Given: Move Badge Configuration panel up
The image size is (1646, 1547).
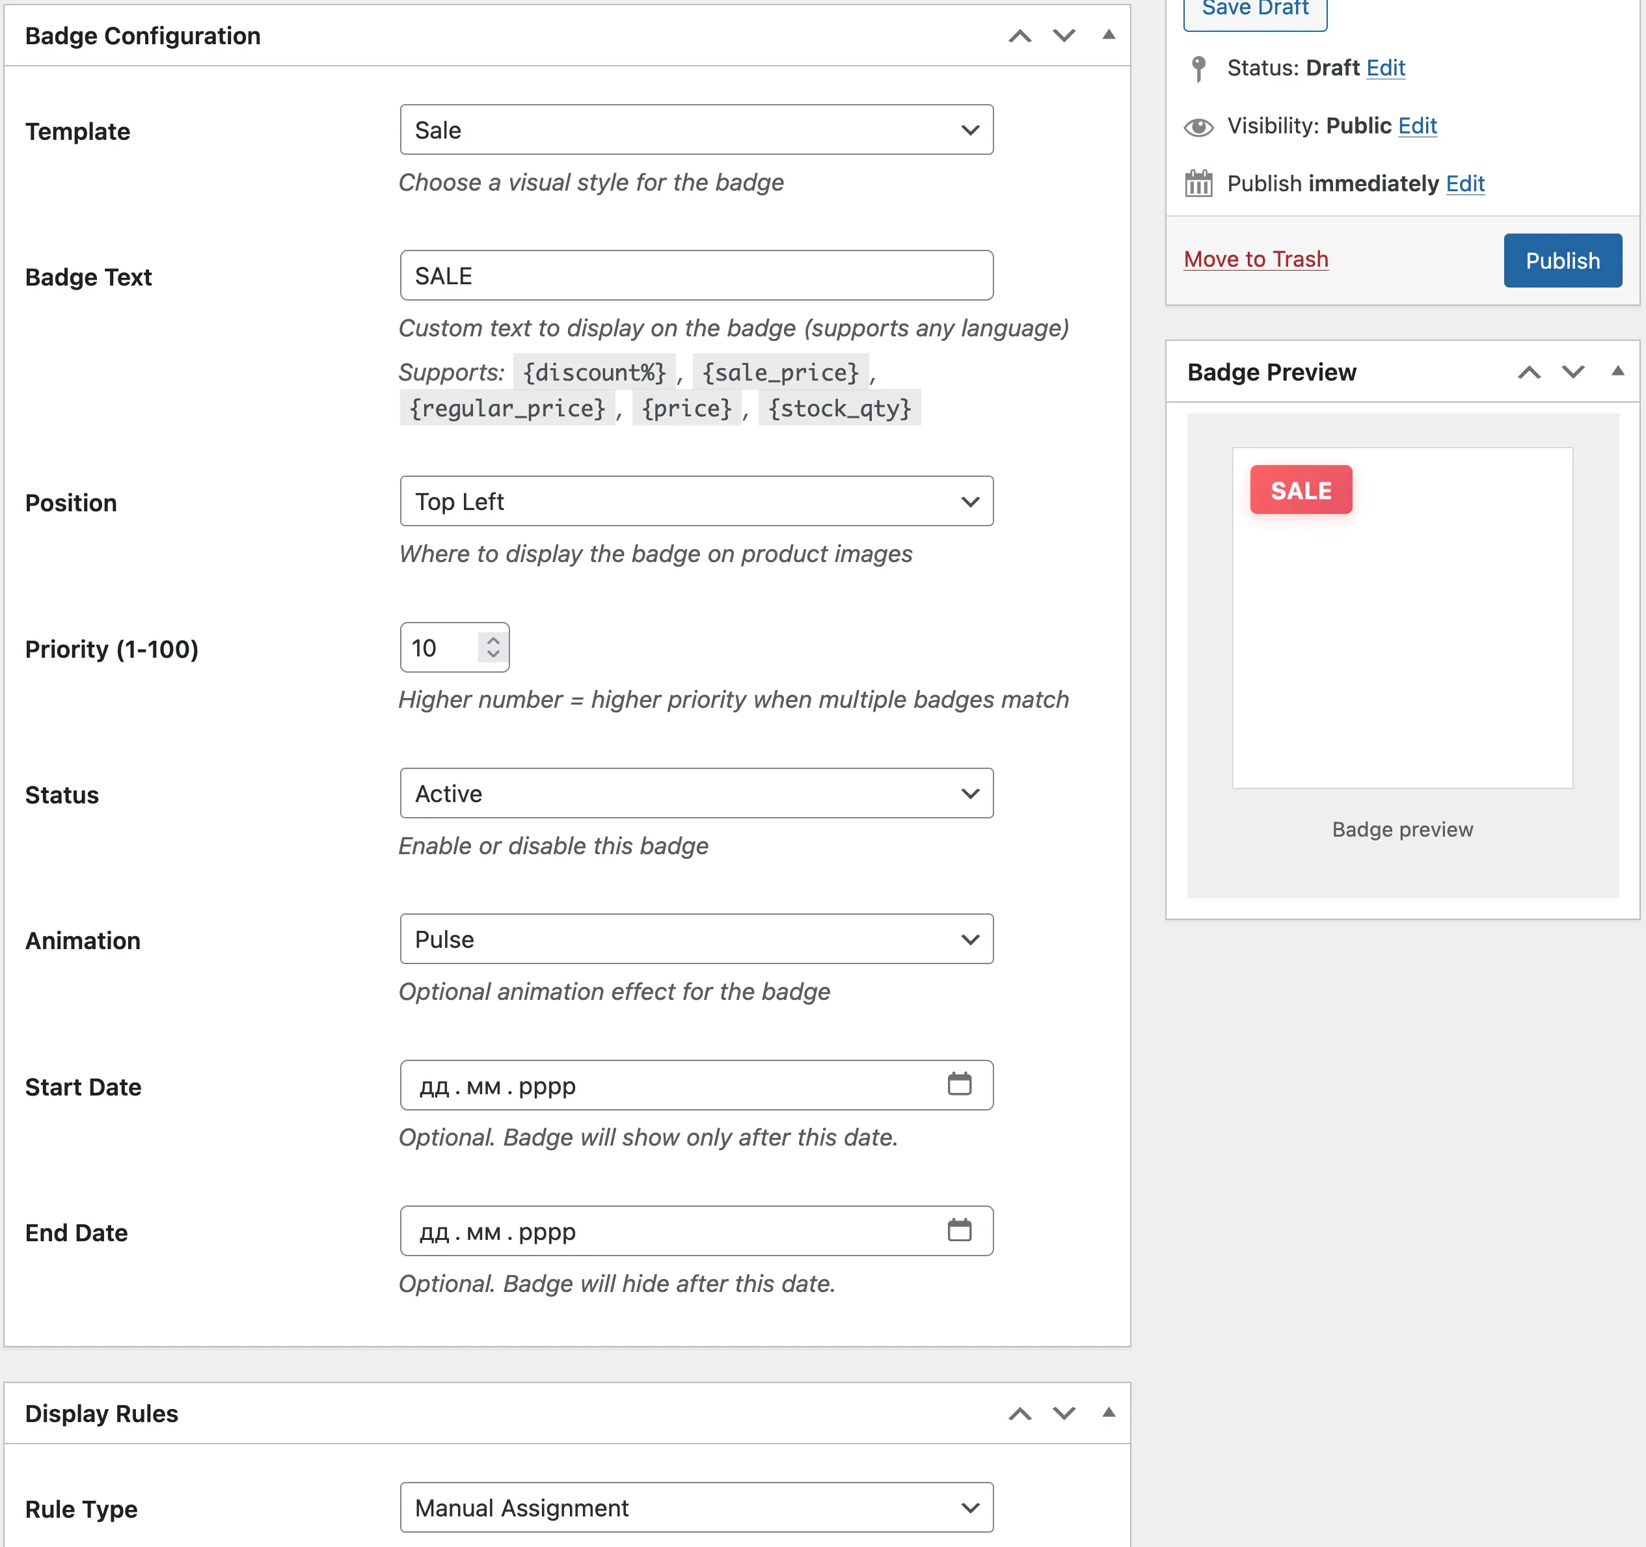Looking at the screenshot, I should click(1019, 36).
